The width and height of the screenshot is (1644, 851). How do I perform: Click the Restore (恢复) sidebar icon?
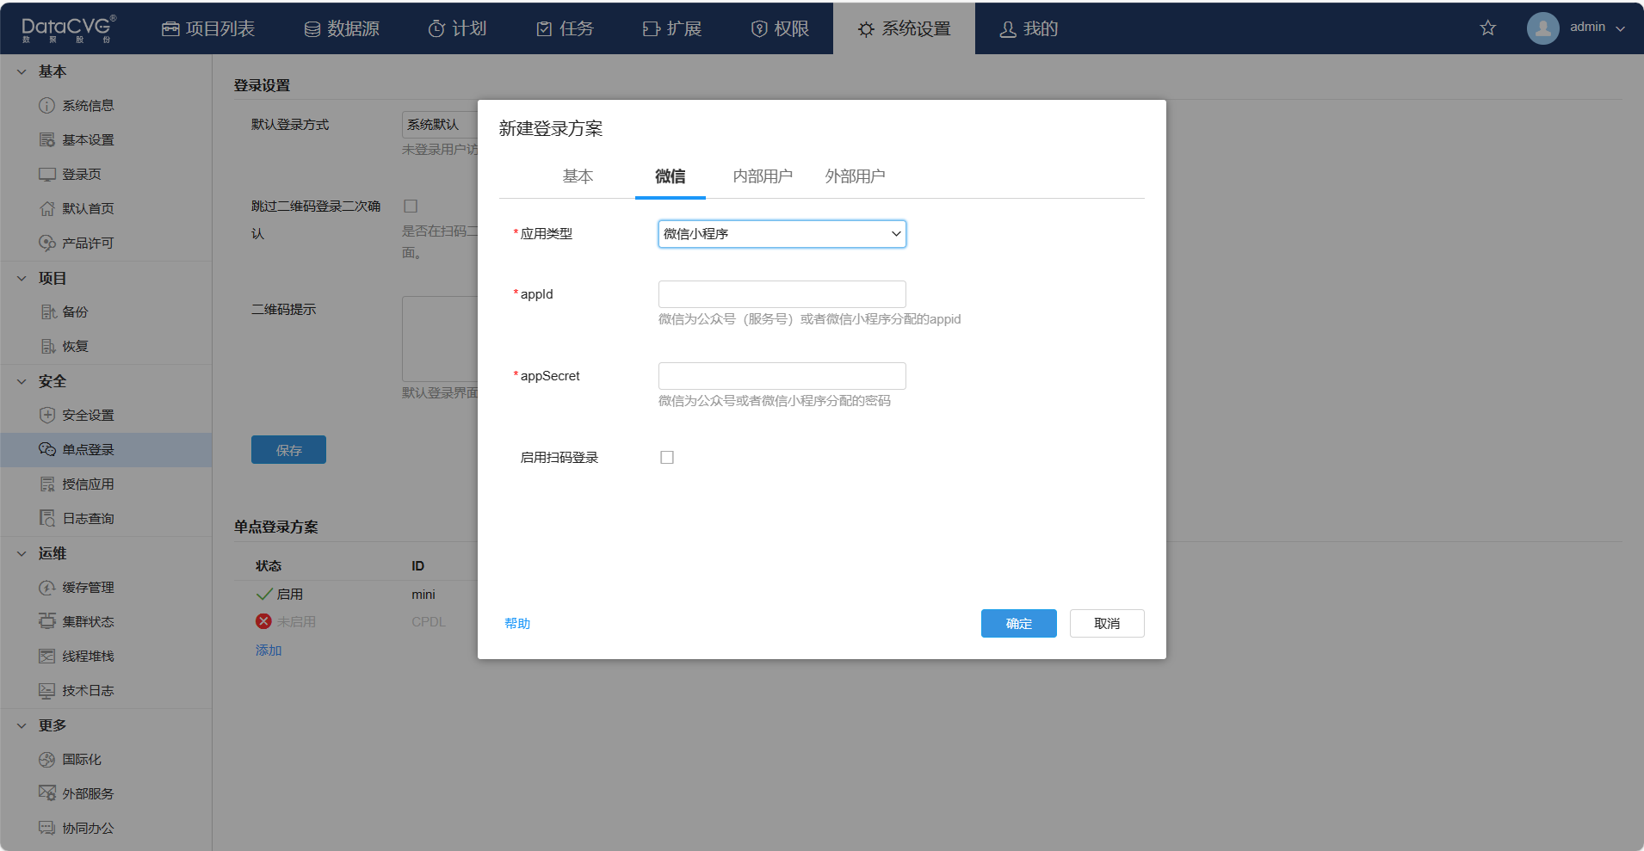48,346
